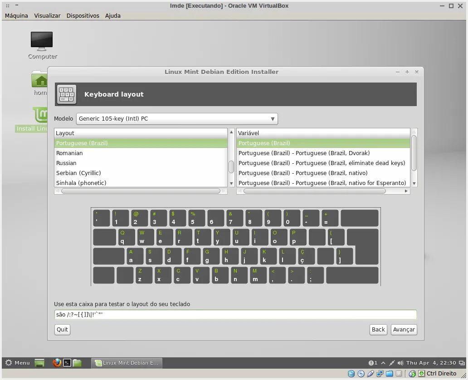Open the Ajuda menu
Viewport: 468px width, 380px height.
point(112,15)
